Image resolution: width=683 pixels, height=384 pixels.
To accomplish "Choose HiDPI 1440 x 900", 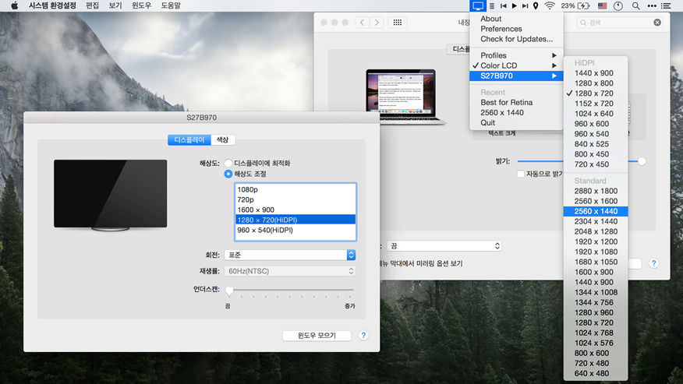I will point(596,73).
